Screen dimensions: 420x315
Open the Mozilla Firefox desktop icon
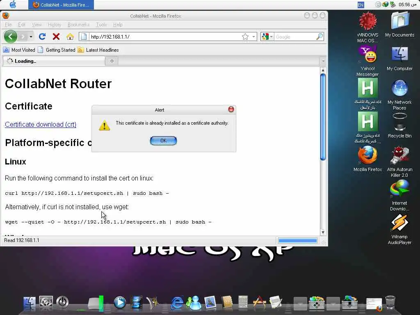point(367,159)
